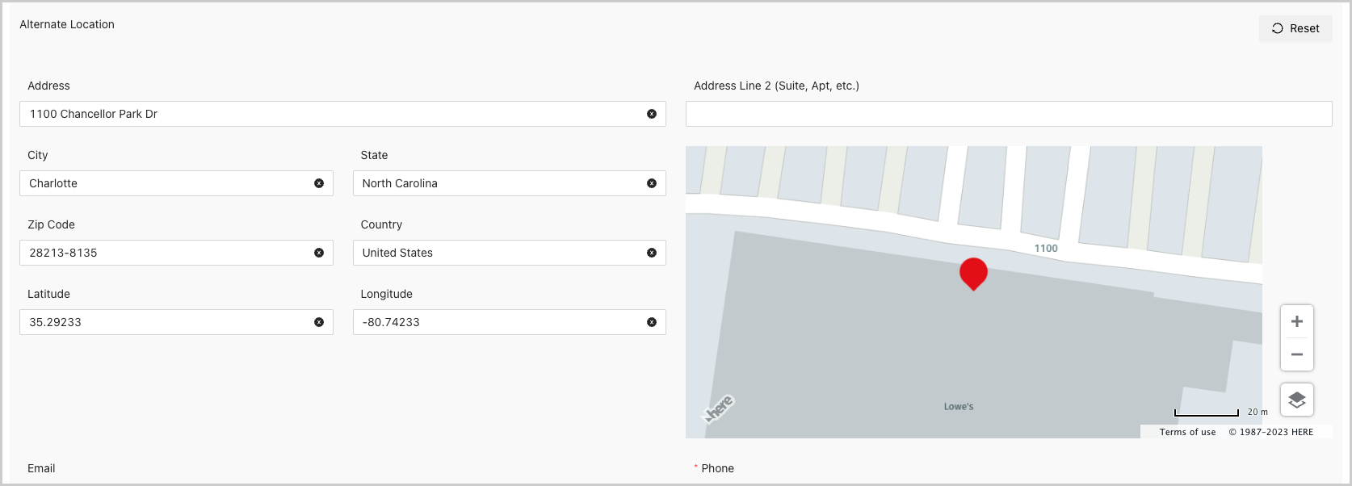Clear the Longitude value with X icon

click(651, 322)
